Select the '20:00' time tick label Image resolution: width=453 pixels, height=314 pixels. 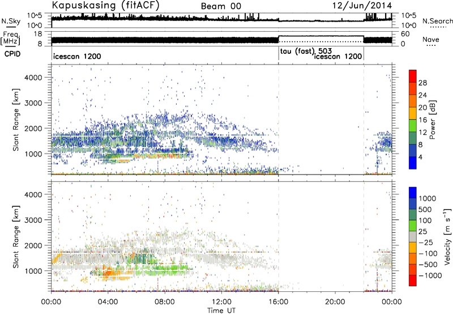[335, 302]
